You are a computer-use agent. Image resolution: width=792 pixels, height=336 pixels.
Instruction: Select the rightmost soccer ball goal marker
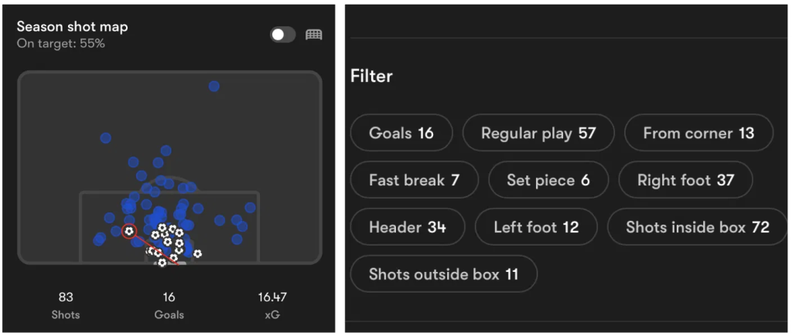pyautogui.click(x=198, y=253)
